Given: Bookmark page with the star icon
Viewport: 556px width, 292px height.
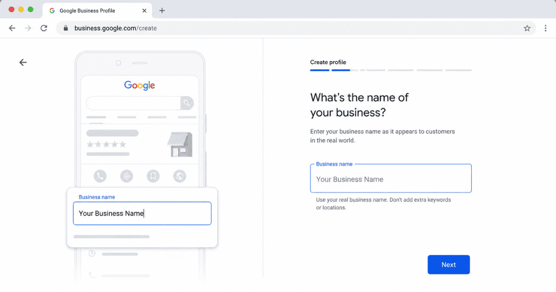Looking at the screenshot, I should (527, 28).
